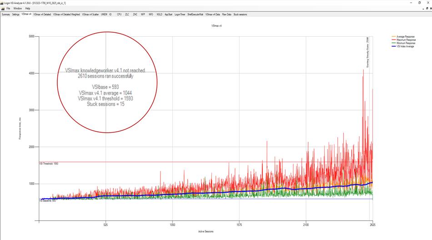Screen dimensions: 432x240
Task: Minimize the inner document window
Action: click(x=423, y=9)
